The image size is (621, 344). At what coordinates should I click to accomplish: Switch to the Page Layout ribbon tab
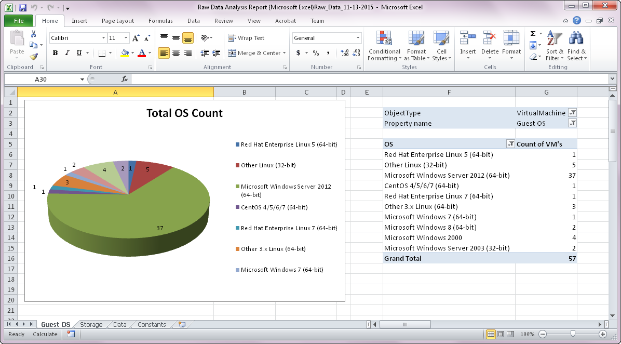click(x=117, y=21)
